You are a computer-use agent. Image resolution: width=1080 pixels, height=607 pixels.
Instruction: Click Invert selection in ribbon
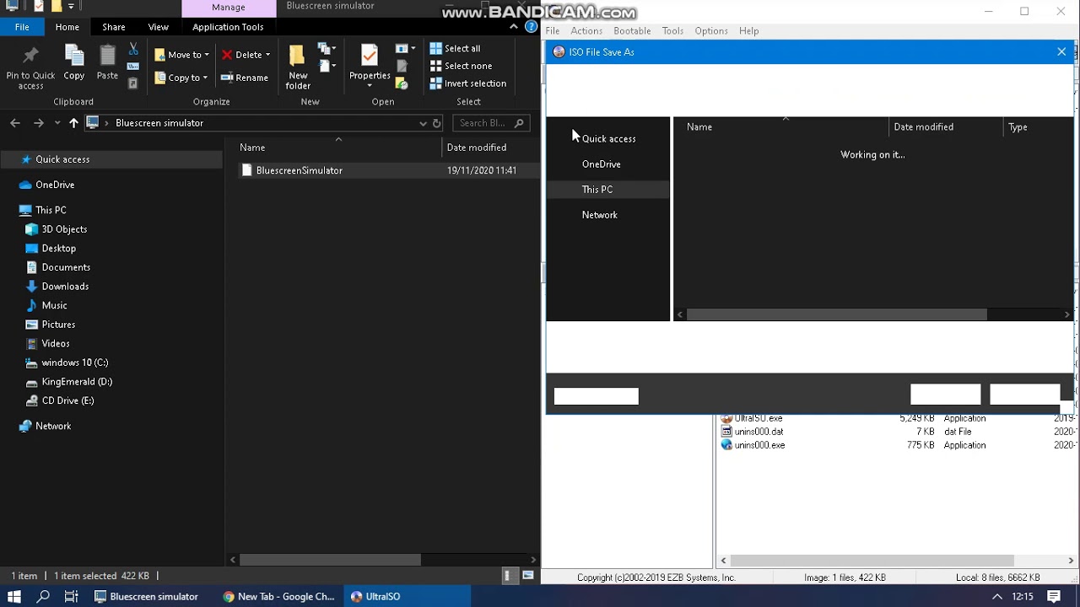click(x=468, y=83)
